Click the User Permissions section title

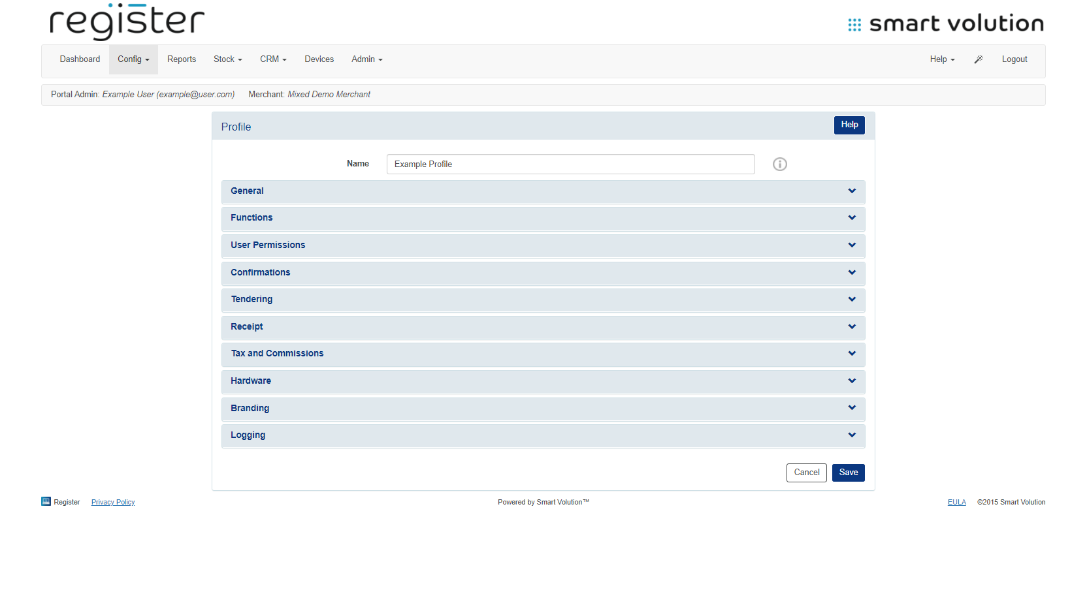(268, 245)
